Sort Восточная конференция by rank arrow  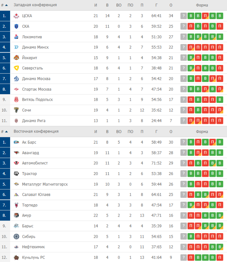[x=7, y=132]
